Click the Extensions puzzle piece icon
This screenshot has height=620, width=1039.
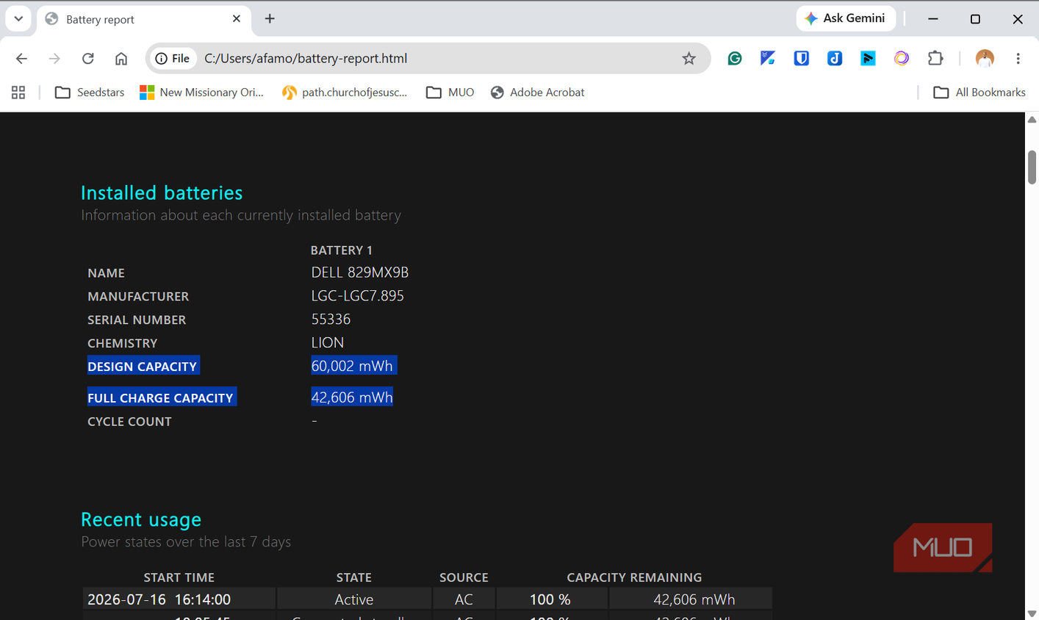click(x=935, y=59)
